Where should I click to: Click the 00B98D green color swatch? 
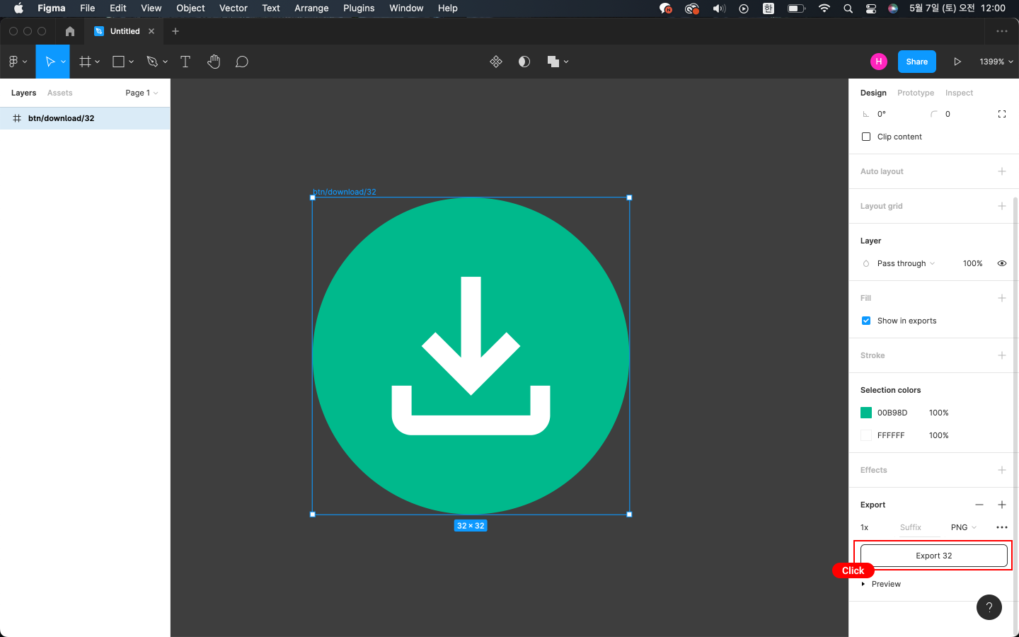(x=866, y=413)
